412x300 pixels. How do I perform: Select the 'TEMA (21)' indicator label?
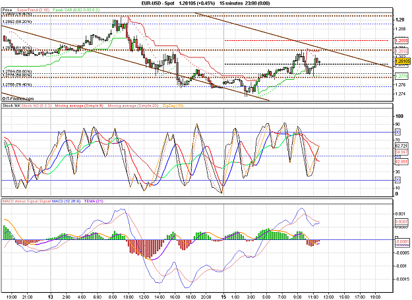pyautogui.click(x=94, y=201)
